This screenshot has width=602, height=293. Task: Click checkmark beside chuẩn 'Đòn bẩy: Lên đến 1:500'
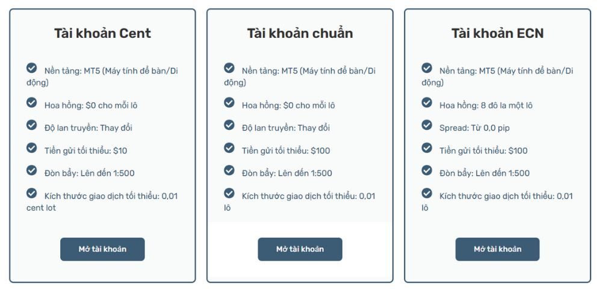229,170
